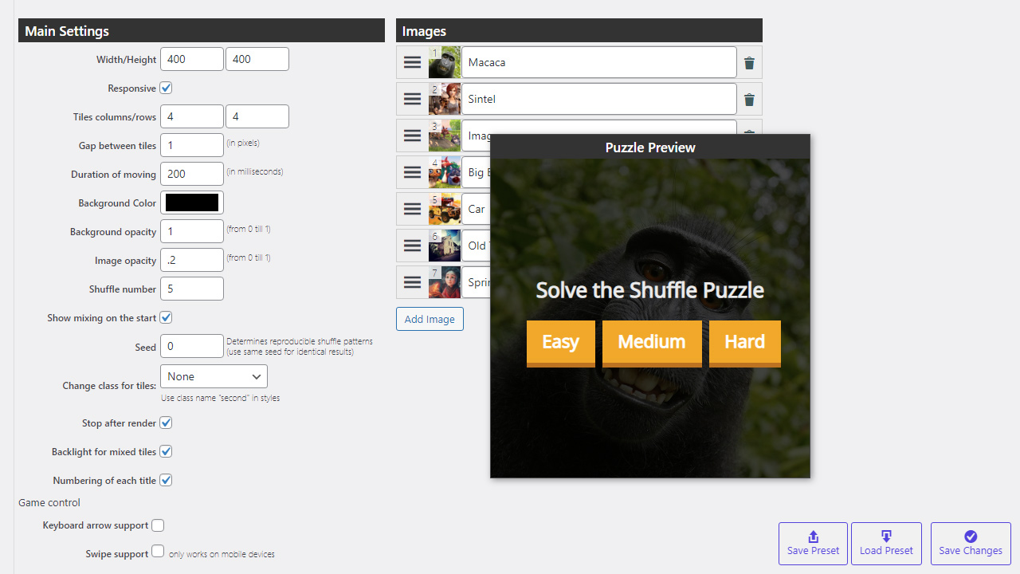Disable the Responsive checkbox
1020x574 pixels.
click(166, 88)
